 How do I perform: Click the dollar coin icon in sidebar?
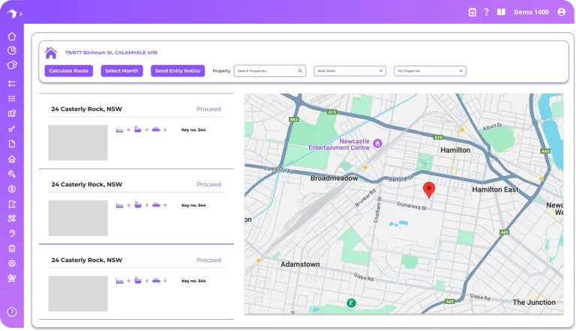pyautogui.click(x=12, y=189)
